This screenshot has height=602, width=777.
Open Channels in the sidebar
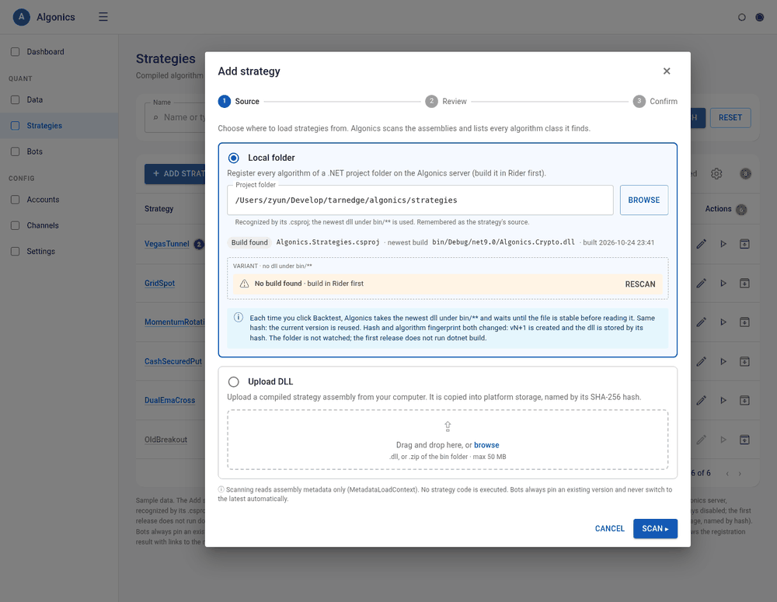(x=59, y=225)
